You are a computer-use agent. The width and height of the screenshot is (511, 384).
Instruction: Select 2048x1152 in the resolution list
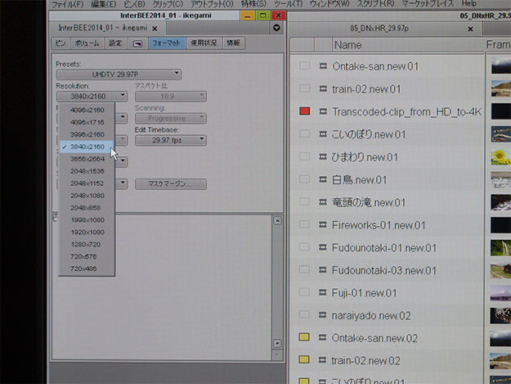[x=87, y=183]
